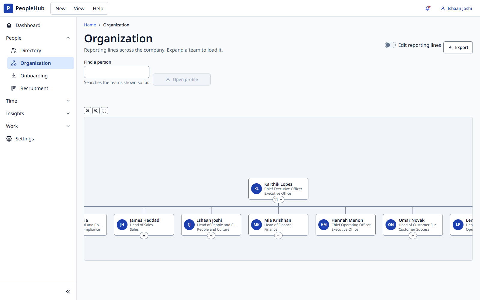Collapse the People section chevron

pyautogui.click(x=68, y=38)
